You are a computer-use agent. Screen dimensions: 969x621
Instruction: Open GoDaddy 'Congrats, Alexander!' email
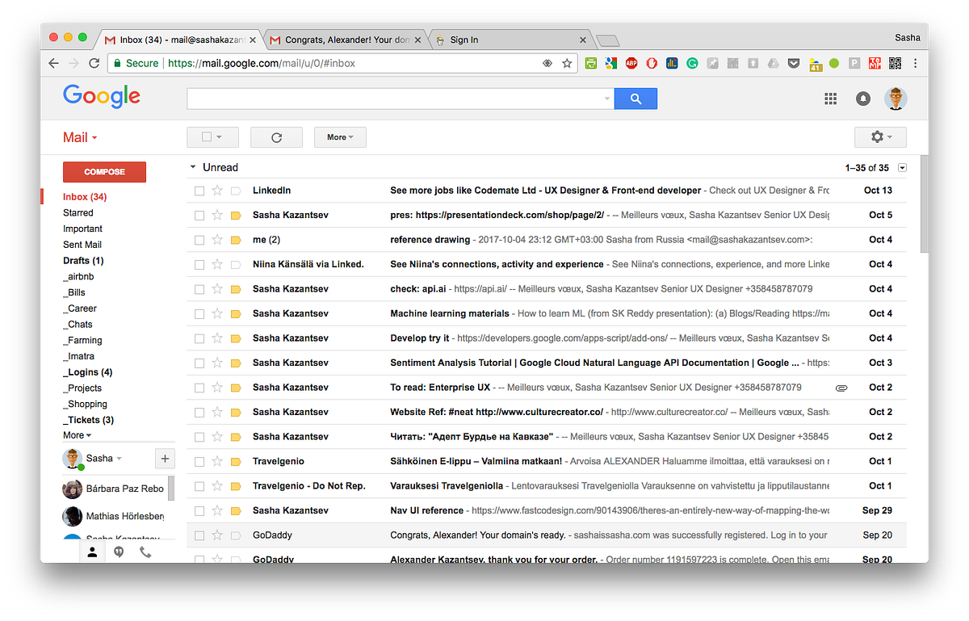click(546, 535)
